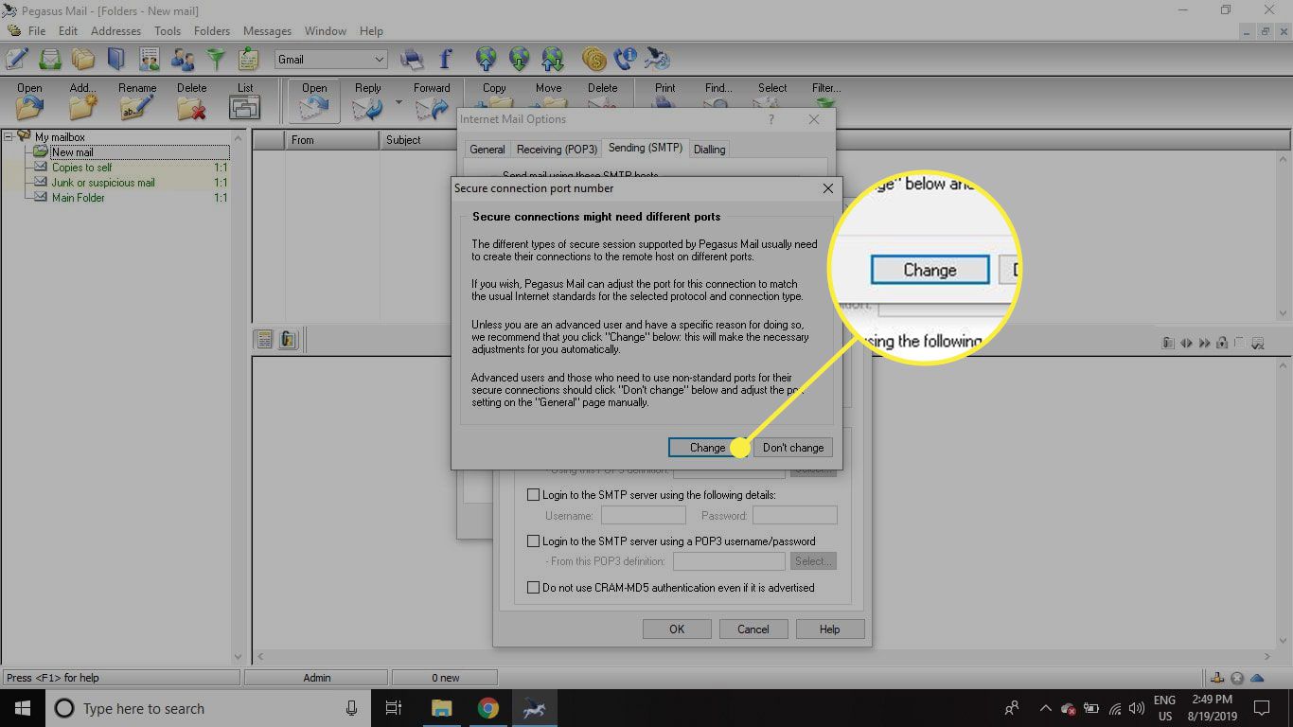The image size is (1293, 727).
Task: Open the Tools menu
Action: 168,31
